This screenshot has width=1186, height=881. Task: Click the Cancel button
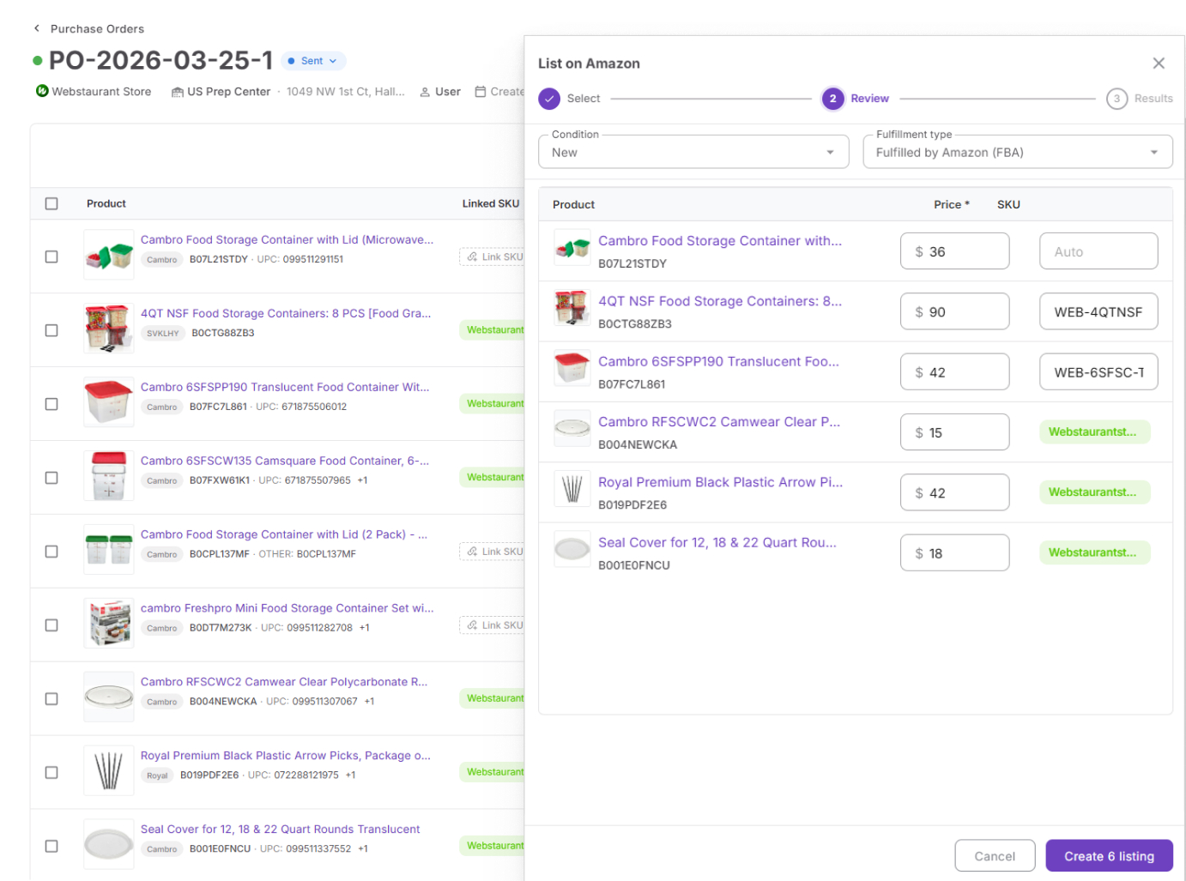tap(994, 856)
